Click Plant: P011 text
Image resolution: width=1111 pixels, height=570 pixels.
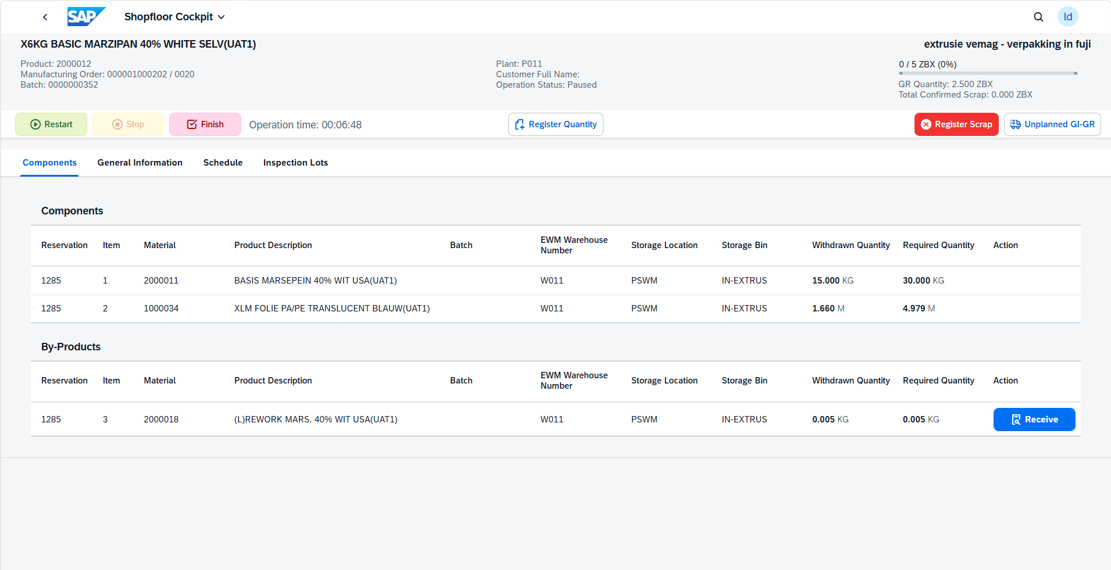point(519,64)
